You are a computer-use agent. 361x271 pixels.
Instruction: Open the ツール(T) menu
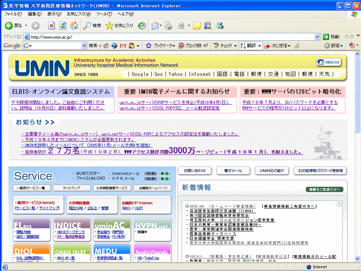coord(104,14)
